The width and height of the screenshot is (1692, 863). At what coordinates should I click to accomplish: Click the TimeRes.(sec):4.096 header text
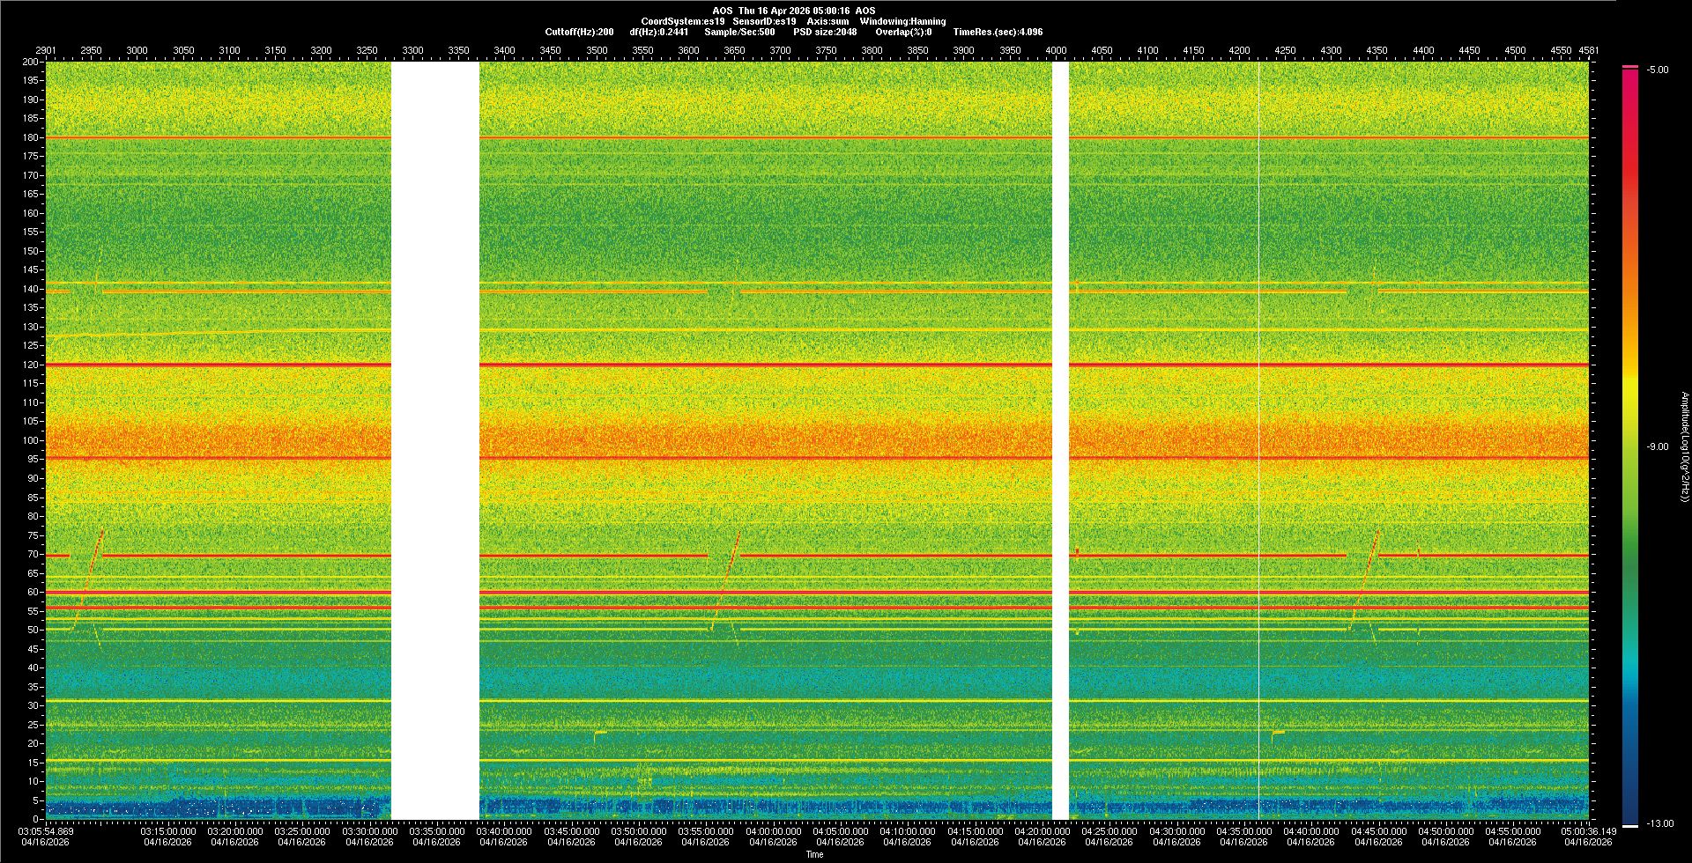click(x=998, y=32)
